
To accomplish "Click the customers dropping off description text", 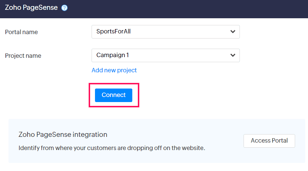I will tap(112, 148).
